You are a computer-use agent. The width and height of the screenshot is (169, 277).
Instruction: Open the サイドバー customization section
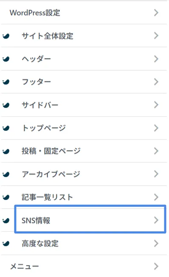84,105
